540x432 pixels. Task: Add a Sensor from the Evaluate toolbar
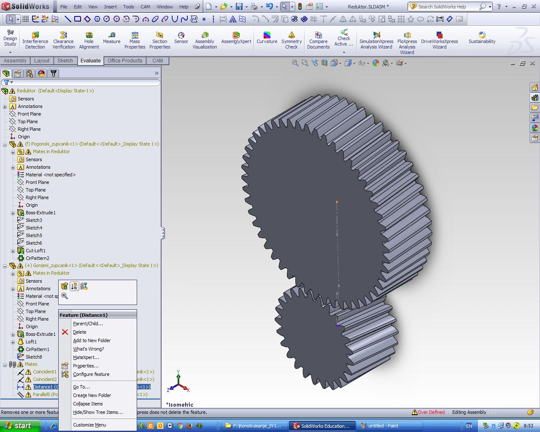[181, 38]
